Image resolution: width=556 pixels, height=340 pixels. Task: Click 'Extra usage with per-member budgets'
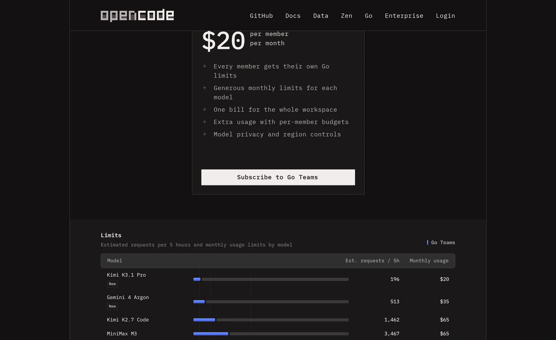point(281,122)
